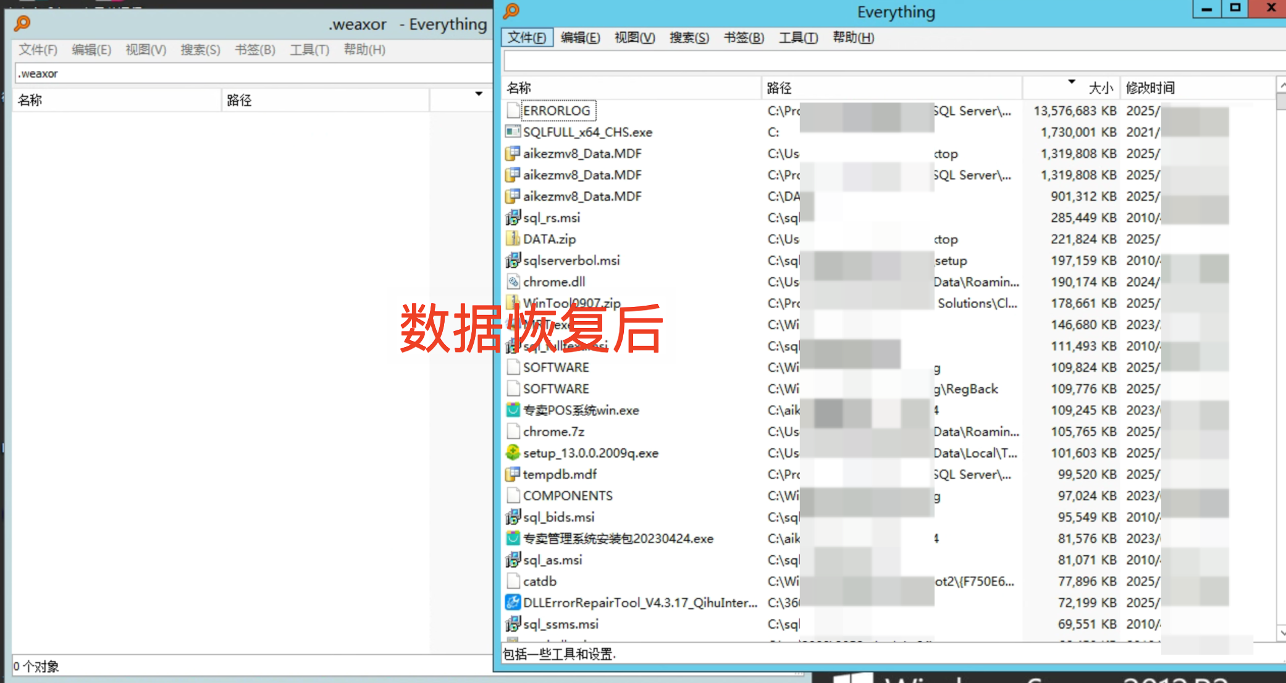Click the sql_rs.msi installer icon

(x=513, y=217)
